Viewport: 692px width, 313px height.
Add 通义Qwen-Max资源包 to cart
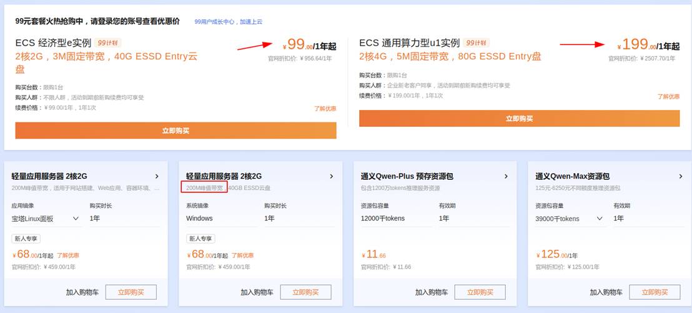(x=606, y=292)
